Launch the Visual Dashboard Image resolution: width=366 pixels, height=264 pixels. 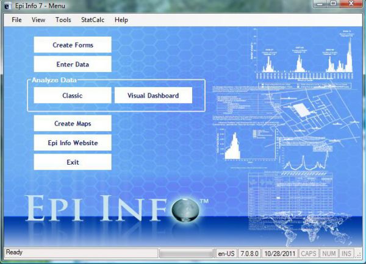point(153,95)
